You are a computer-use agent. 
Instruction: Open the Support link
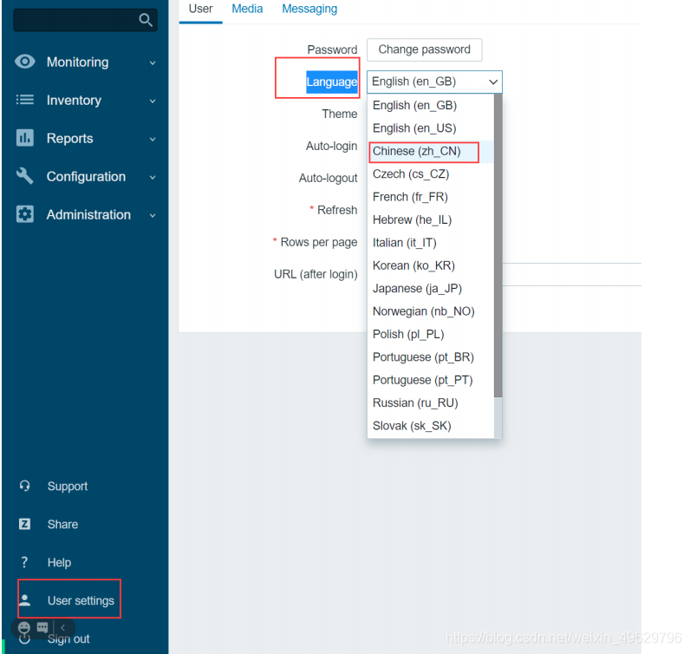coord(68,487)
